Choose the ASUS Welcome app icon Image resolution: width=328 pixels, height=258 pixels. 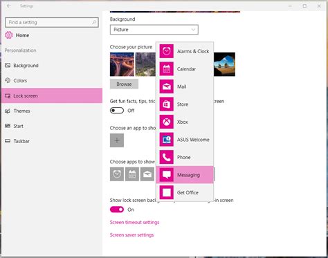point(166,140)
